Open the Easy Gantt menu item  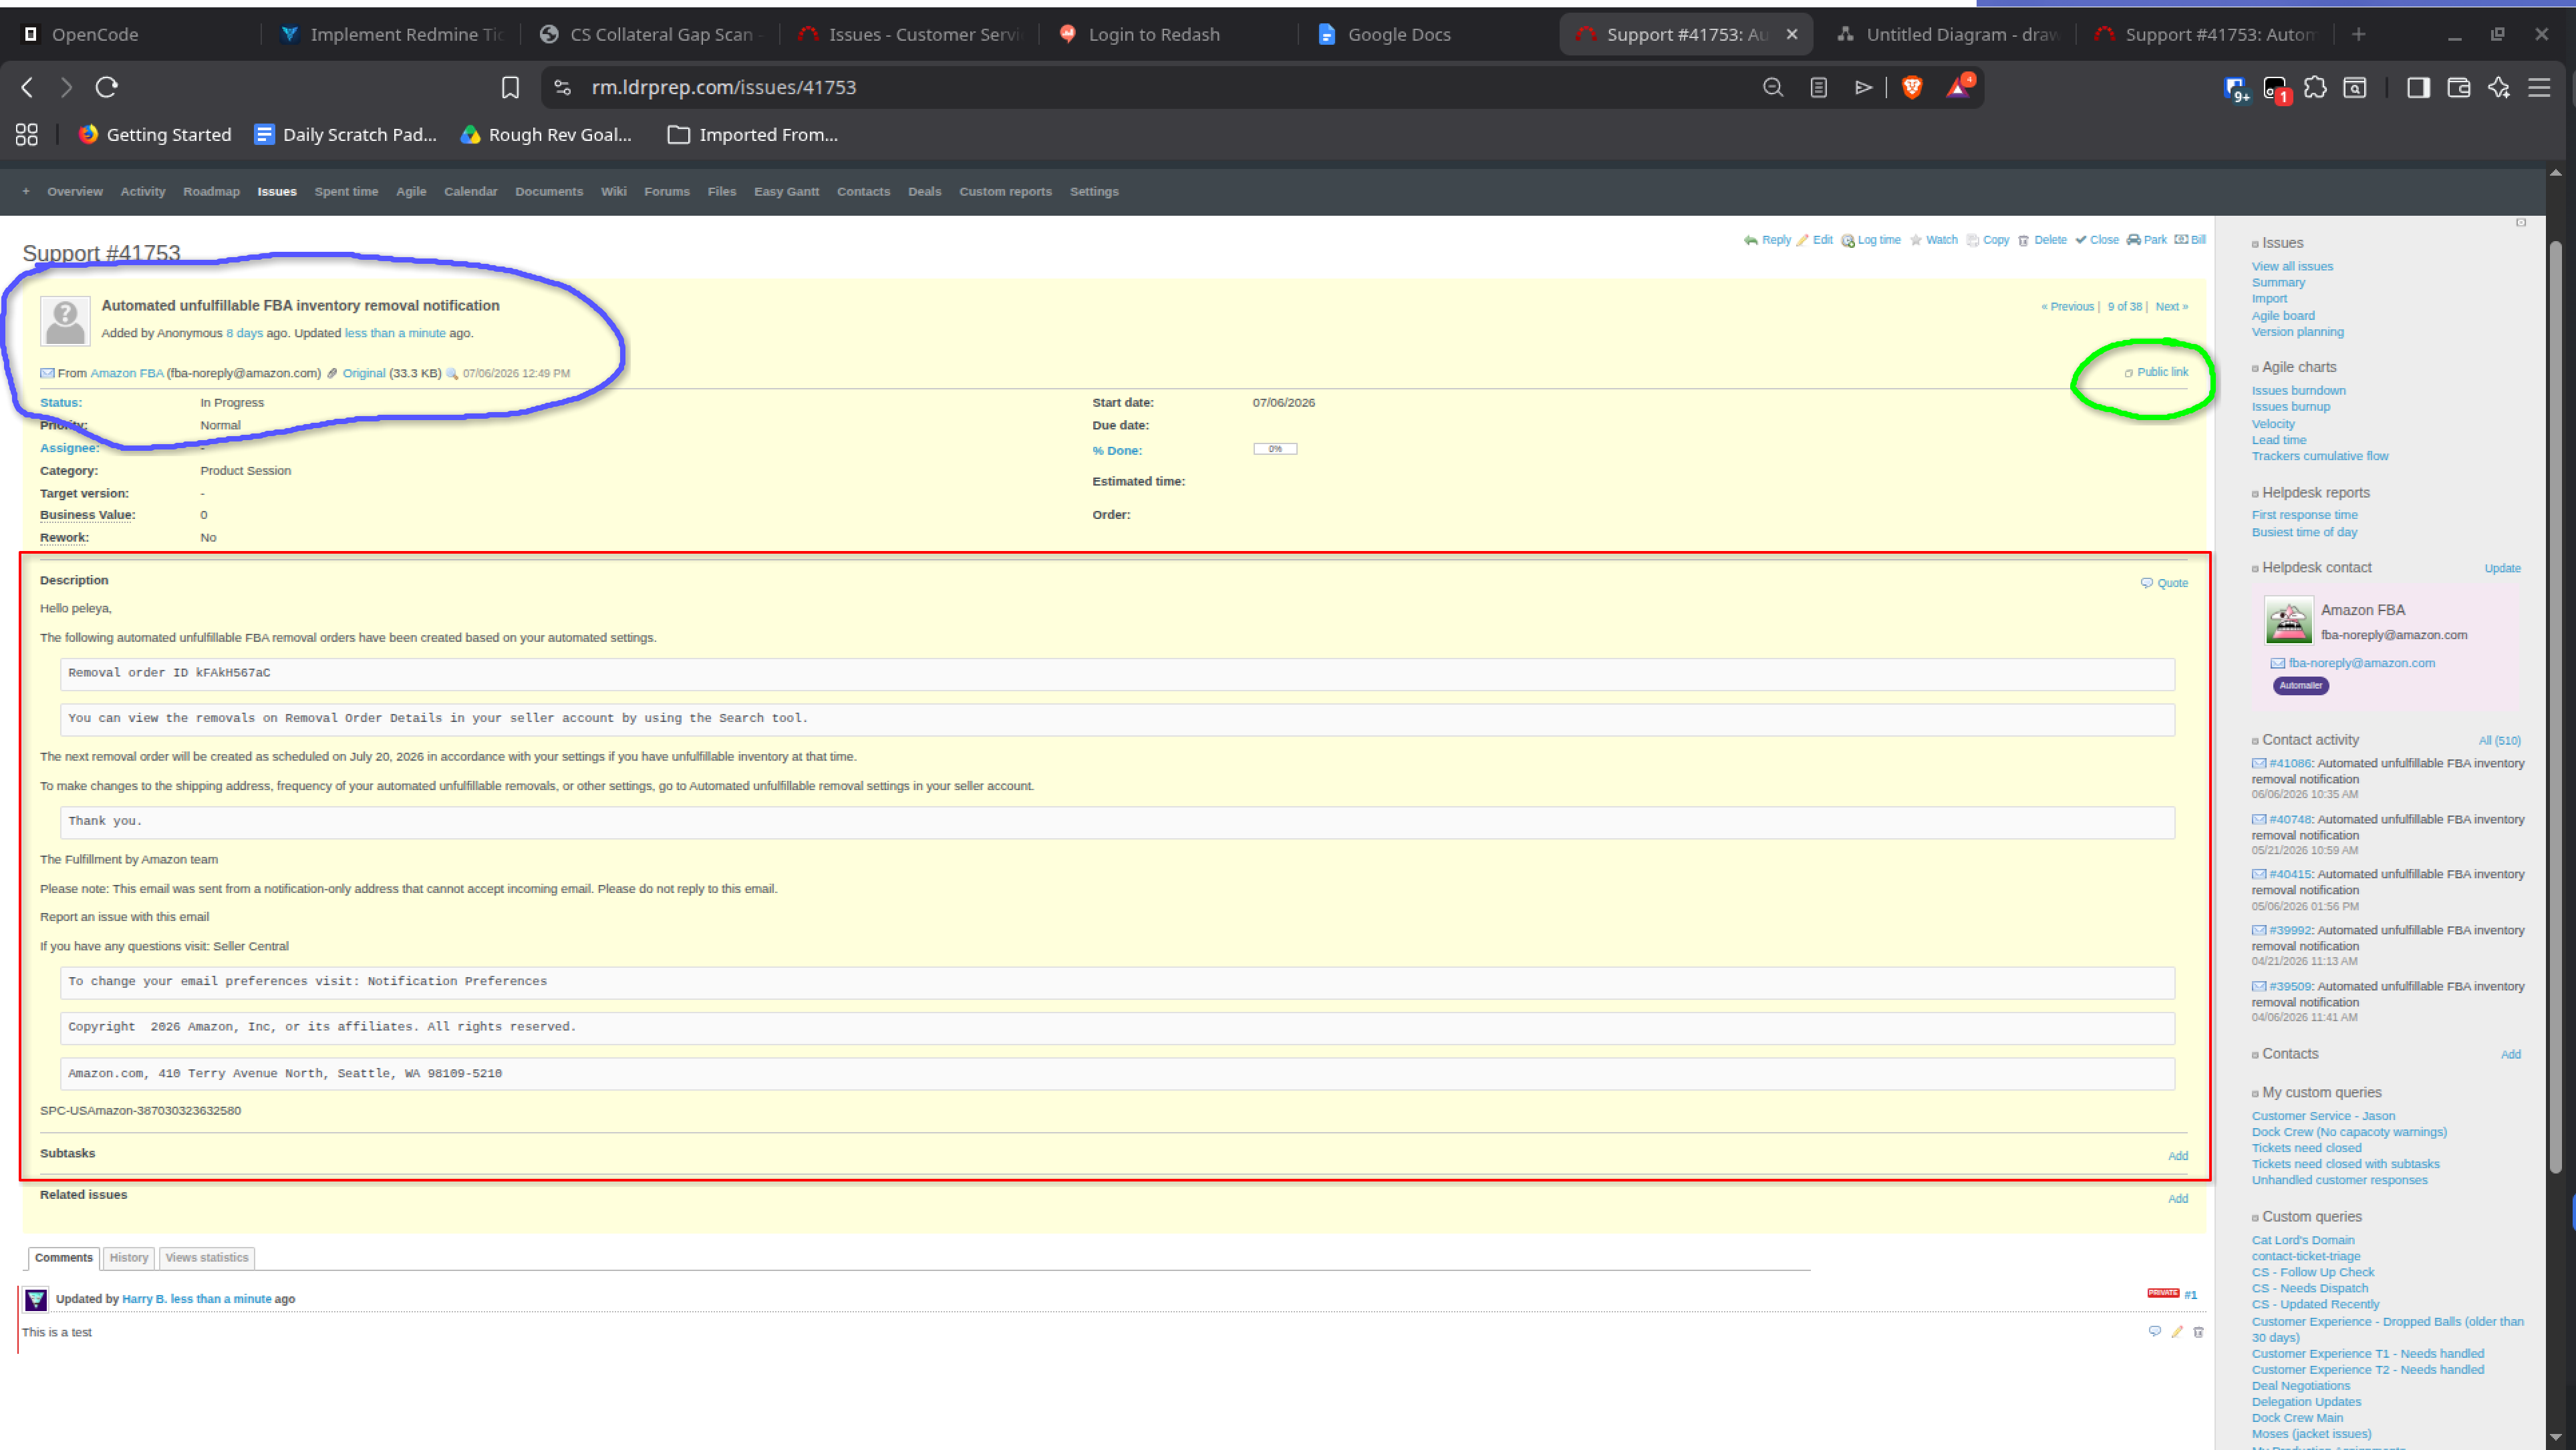tap(786, 192)
